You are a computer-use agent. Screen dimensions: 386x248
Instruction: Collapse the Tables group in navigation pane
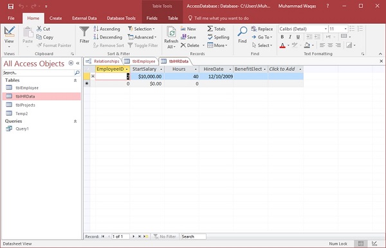[x=75, y=80]
